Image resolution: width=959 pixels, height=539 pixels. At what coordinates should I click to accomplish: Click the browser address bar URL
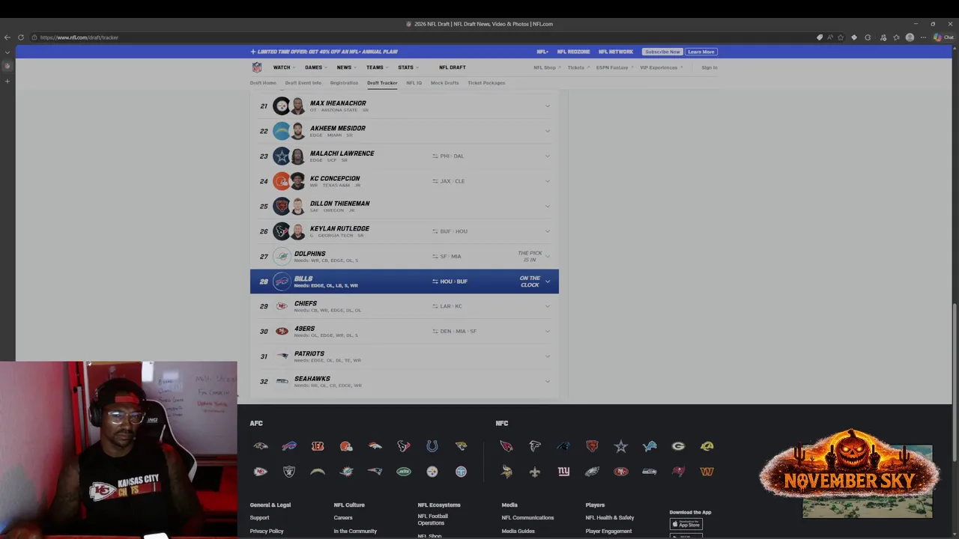(79, 37)
